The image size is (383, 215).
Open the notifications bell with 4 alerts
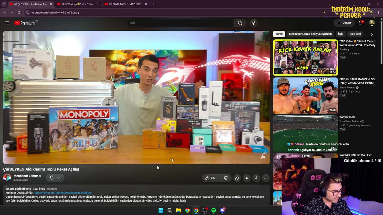(x=361, y=23)
